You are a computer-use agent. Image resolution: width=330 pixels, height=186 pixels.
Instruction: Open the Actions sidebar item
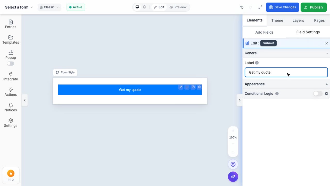click(11, 92)
